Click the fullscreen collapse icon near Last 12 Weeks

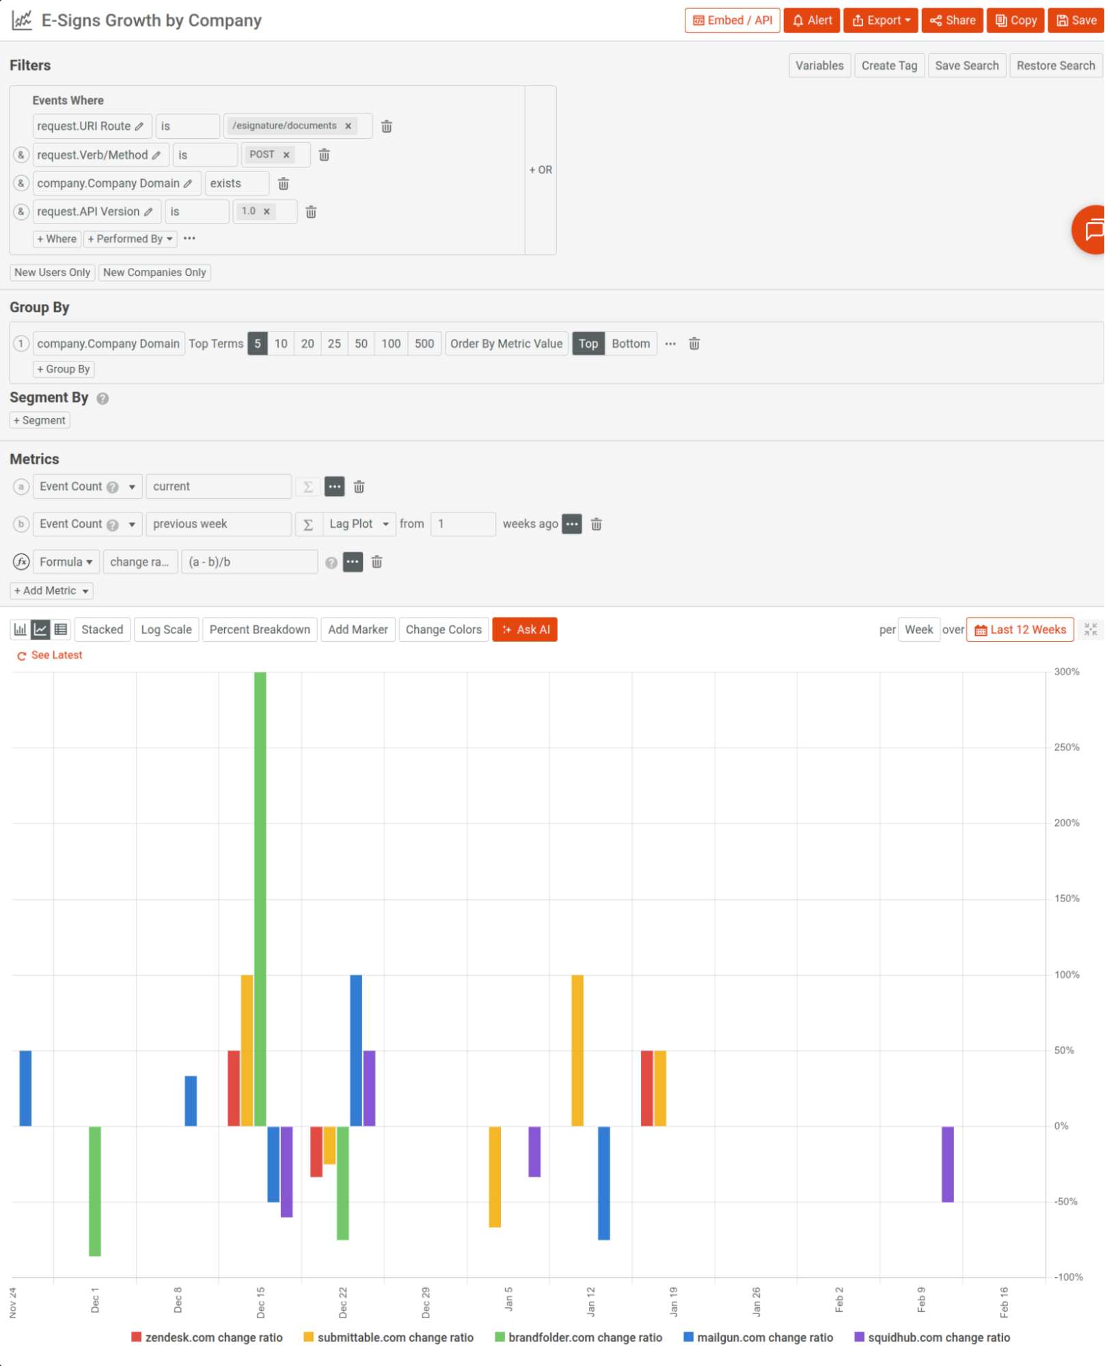[x=1091, y=629]
